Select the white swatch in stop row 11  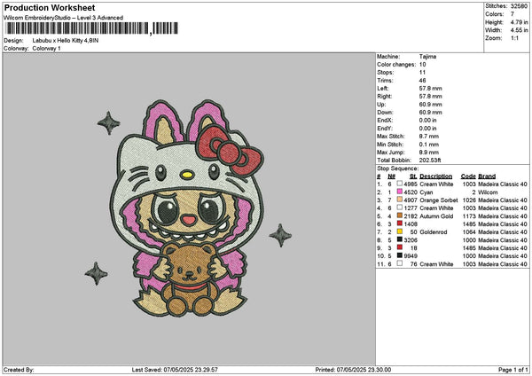pyautogui.click(x=400, y=263)
